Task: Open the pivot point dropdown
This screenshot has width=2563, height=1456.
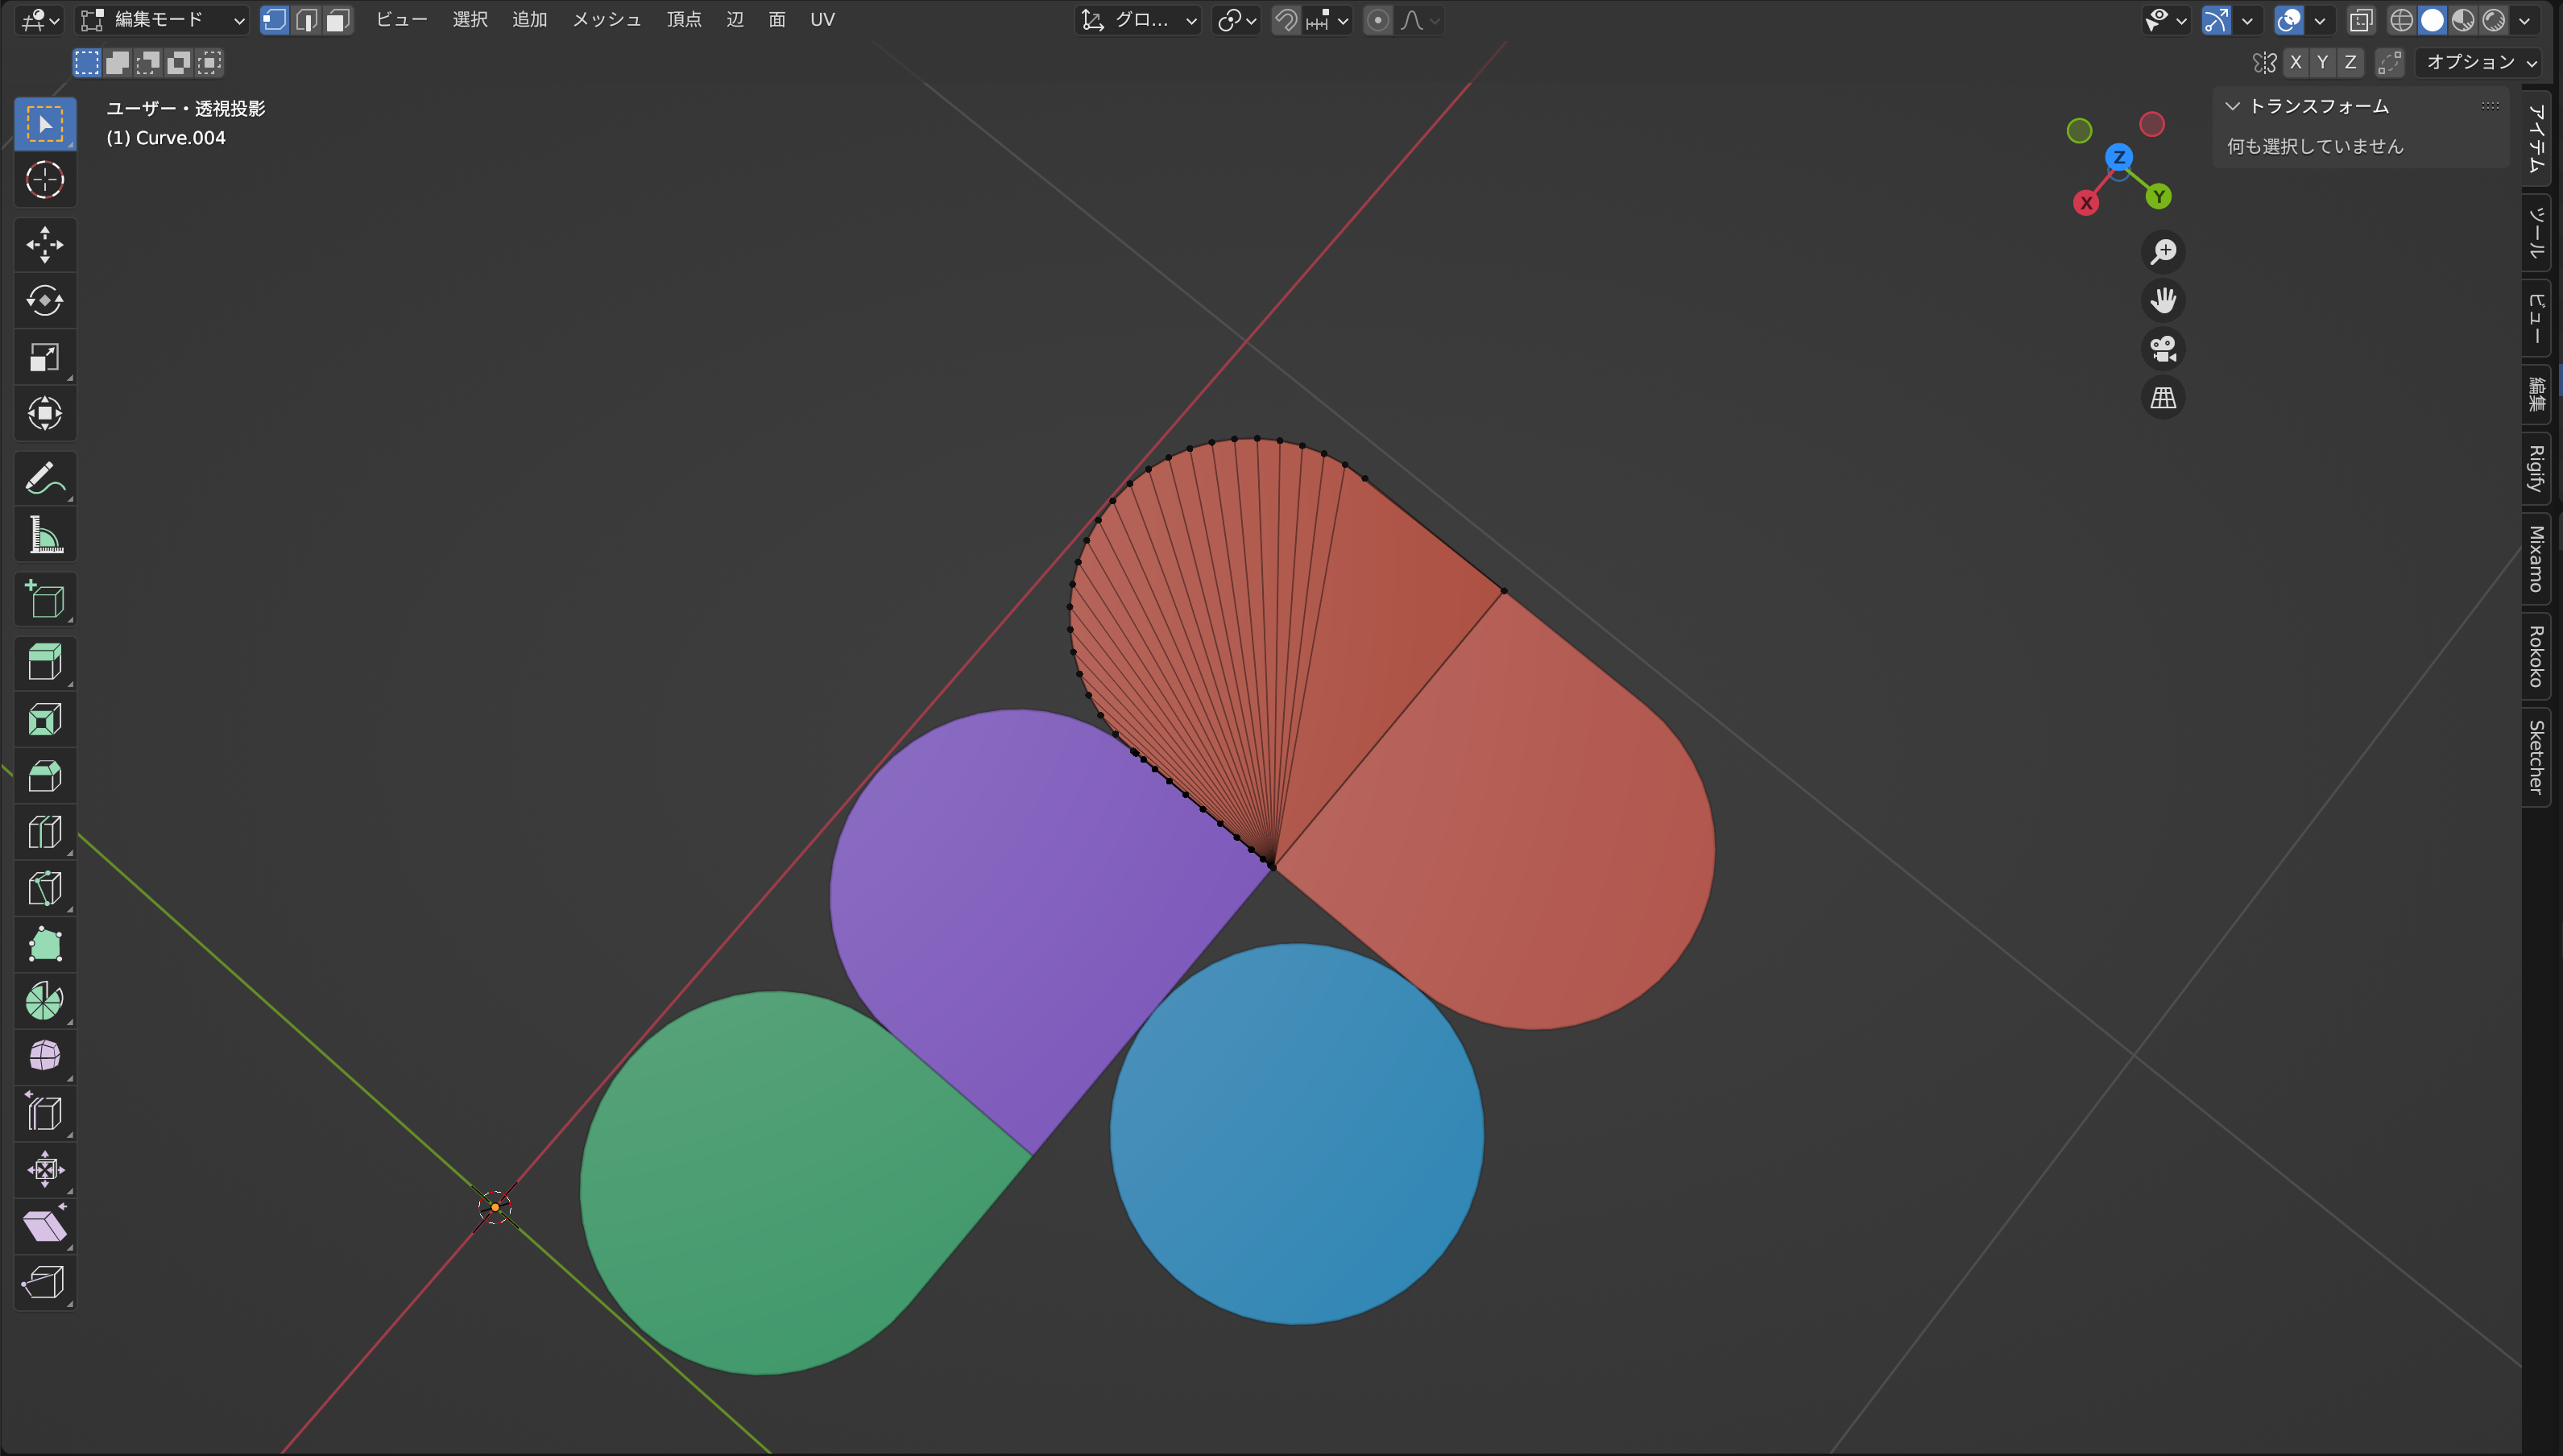Action: [1237, 20]
